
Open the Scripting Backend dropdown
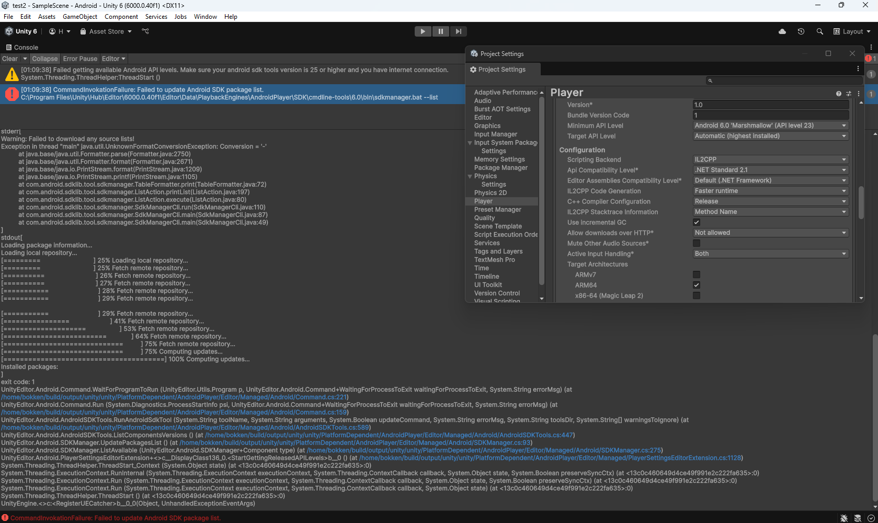(x=770, y=160)
